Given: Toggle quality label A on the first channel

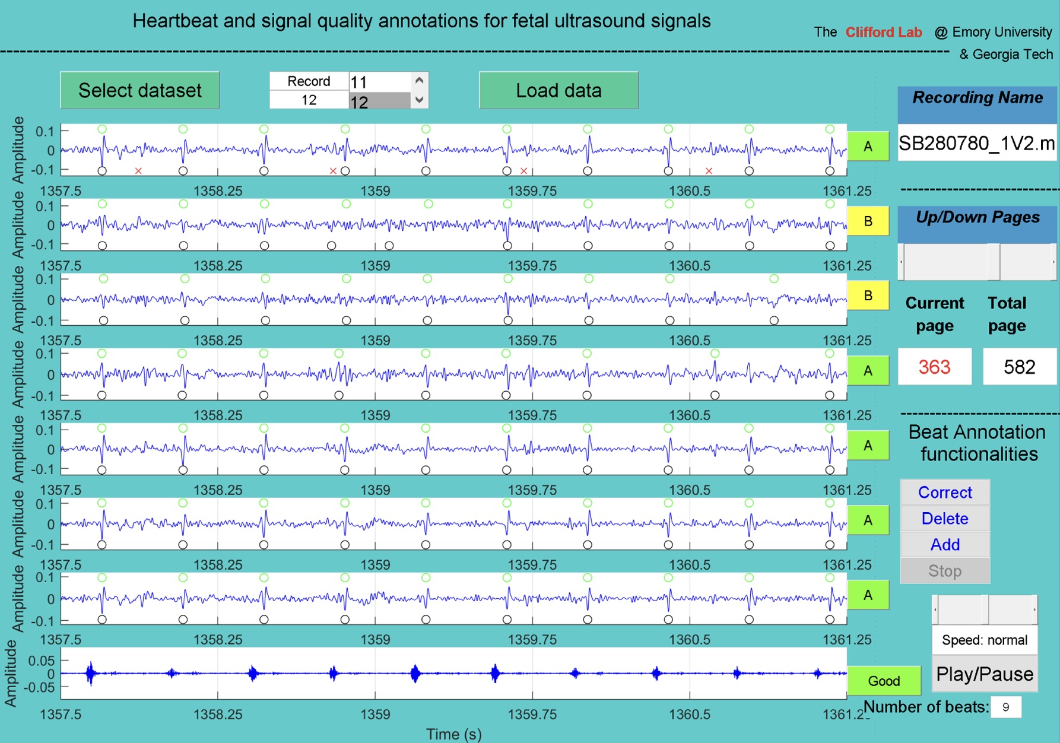Looking at the screenshot, I should (x=867, y=146).
